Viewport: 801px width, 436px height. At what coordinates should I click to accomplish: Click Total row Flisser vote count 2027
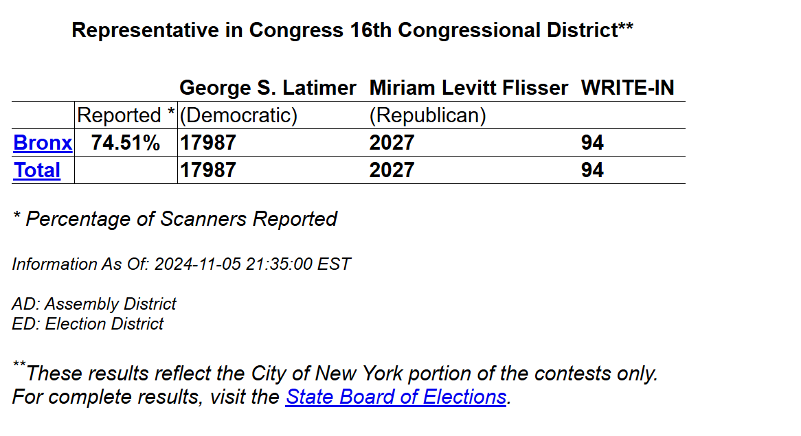(x=392, y=170)
